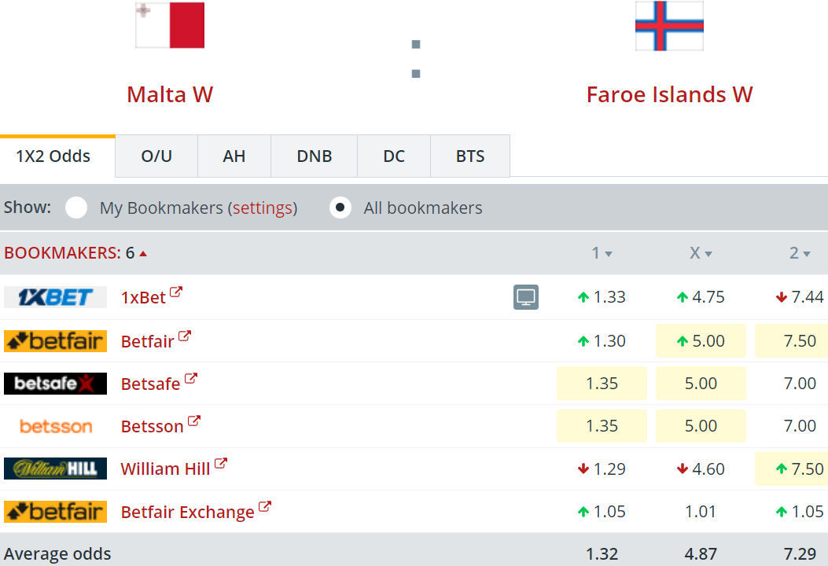The width and height of the screenshot is (828, 566).
Task: Click the live stream monitor icon for 1xBet
Action: (525, 296)
